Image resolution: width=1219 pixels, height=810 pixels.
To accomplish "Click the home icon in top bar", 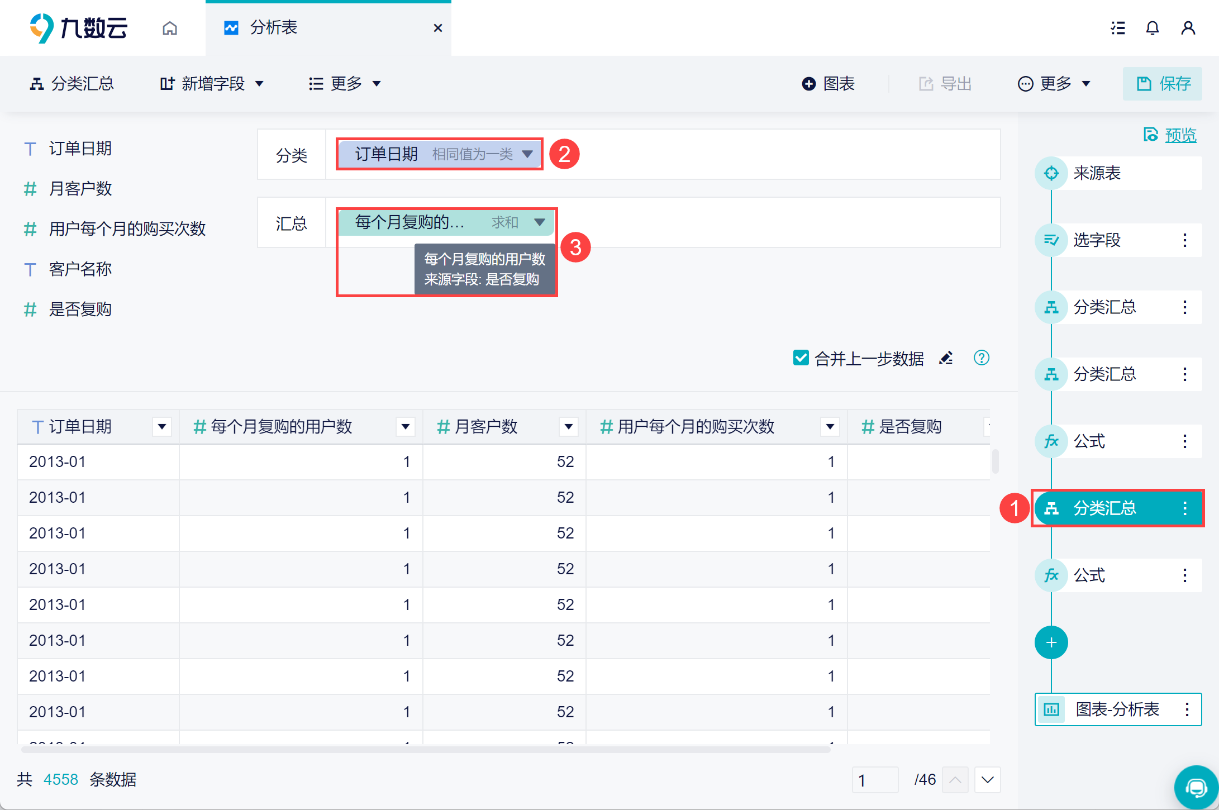I will (x=170, y=28).
